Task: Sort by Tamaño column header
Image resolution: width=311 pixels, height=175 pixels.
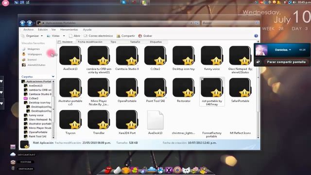Action: [135, 42]
